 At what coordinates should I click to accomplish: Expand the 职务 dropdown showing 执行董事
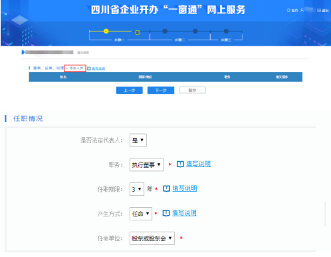146,164
